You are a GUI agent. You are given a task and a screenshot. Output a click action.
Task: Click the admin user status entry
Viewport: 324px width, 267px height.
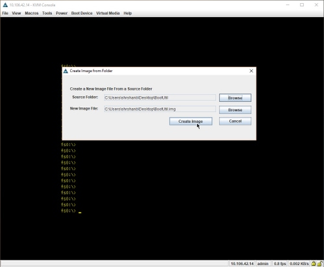click(263, 264)
